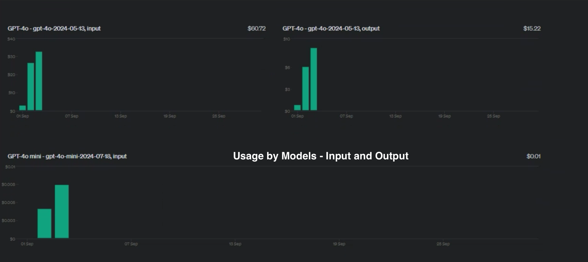The image size is (588, 262).
Task: Click 25 Sep label in GPT-4o mini chart
Action: (443, 244)
